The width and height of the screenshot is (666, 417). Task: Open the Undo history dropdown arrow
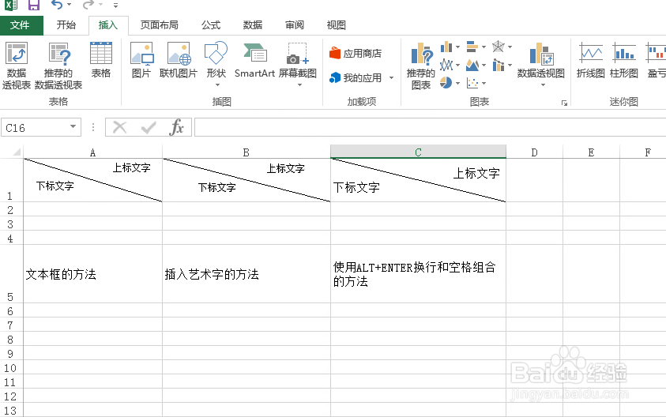coord(70,5)
